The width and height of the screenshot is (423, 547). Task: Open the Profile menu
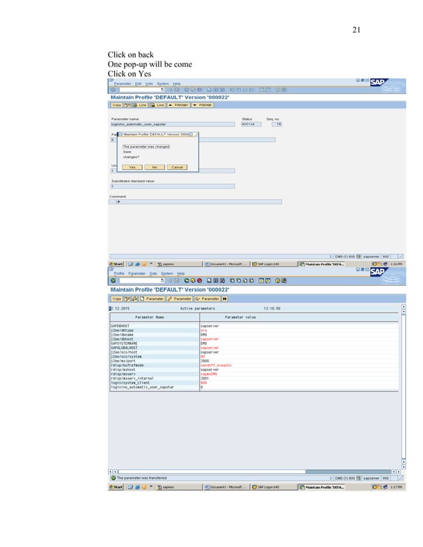[119, 273]
